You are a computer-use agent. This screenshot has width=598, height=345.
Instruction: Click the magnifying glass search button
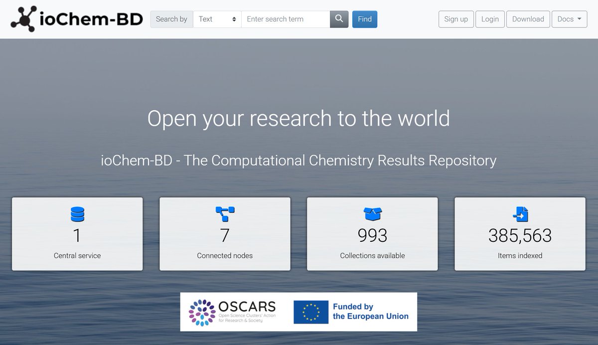[x=339, y=19]
